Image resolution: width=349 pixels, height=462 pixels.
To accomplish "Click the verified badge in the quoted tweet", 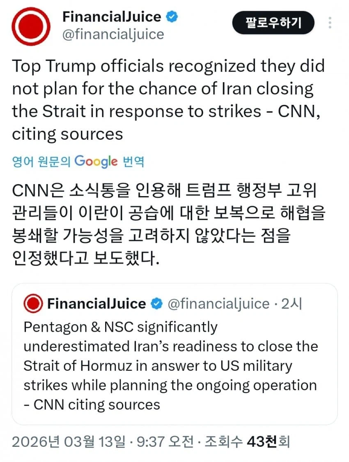I will (157, 304).
